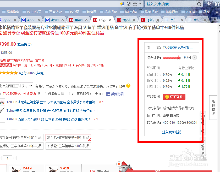The height and width of the screenshot is (172, 220).
Task: Open seller TAIGEK泰戈户外旗... link in sidebar
Action: coord(178,48)
